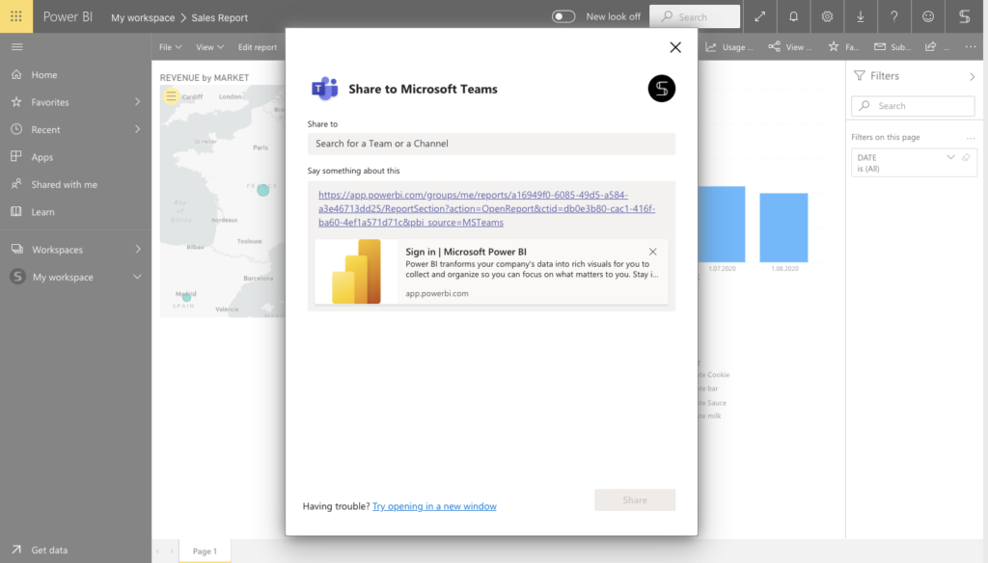Viewport: 988px width, 563px height.
Task: Click the map's yellow drill menu icon
Action: [171, 96]
